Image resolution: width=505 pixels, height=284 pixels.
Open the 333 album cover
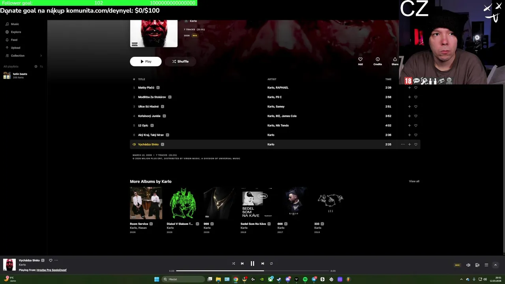tap(330, 203)
